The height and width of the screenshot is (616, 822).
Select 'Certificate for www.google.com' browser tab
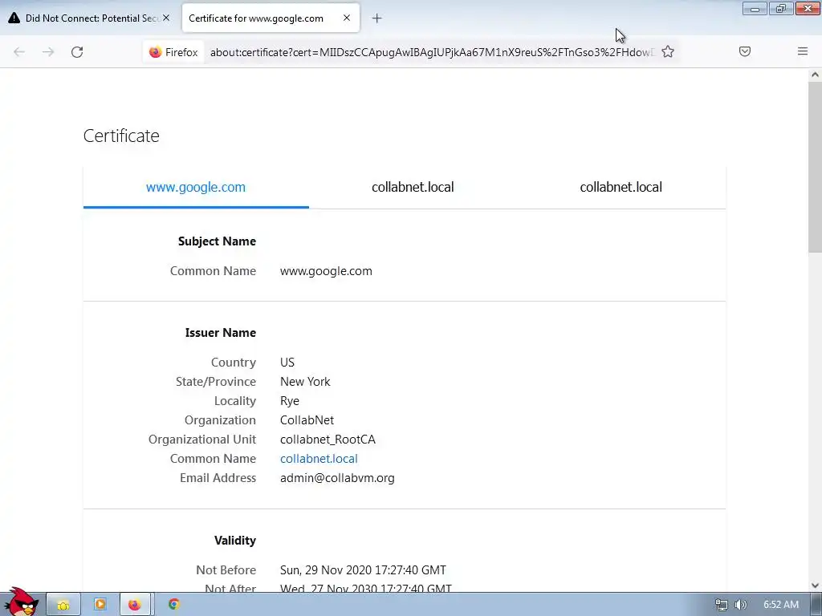pos(270,18)
